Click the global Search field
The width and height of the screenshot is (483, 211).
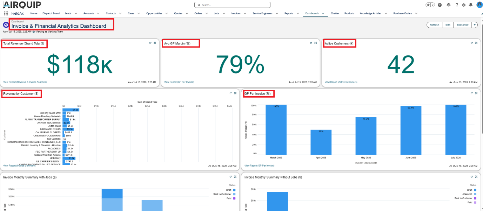[232, 5]
